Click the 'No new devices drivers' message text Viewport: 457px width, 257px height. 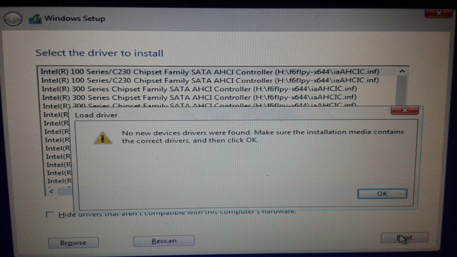(x=263, y=136)
